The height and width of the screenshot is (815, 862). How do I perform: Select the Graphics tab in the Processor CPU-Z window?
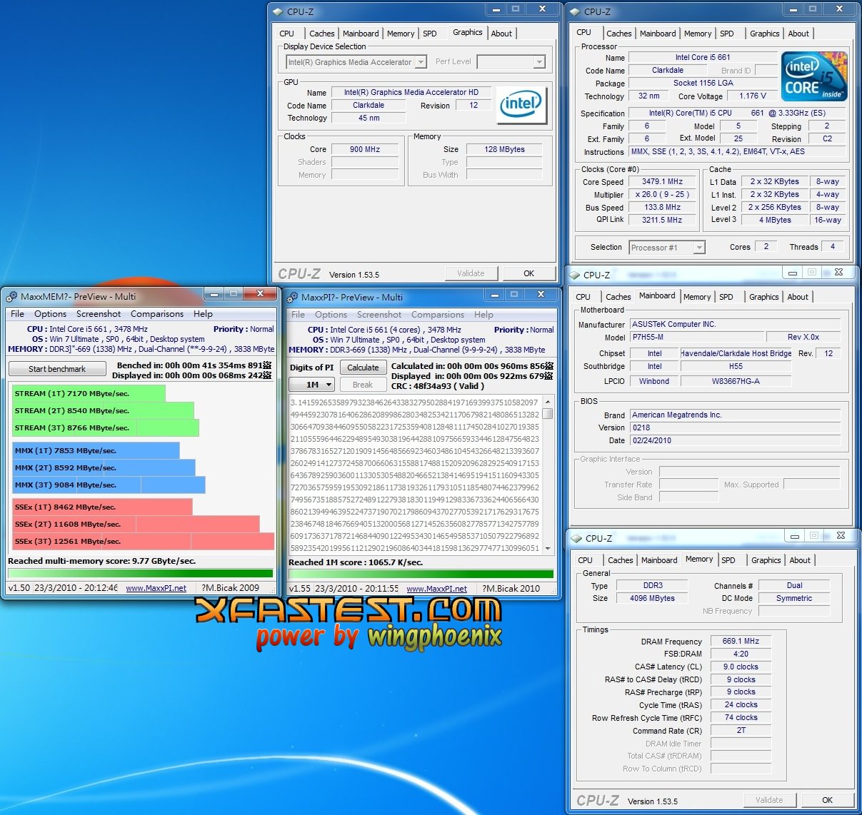pos(764,34)
